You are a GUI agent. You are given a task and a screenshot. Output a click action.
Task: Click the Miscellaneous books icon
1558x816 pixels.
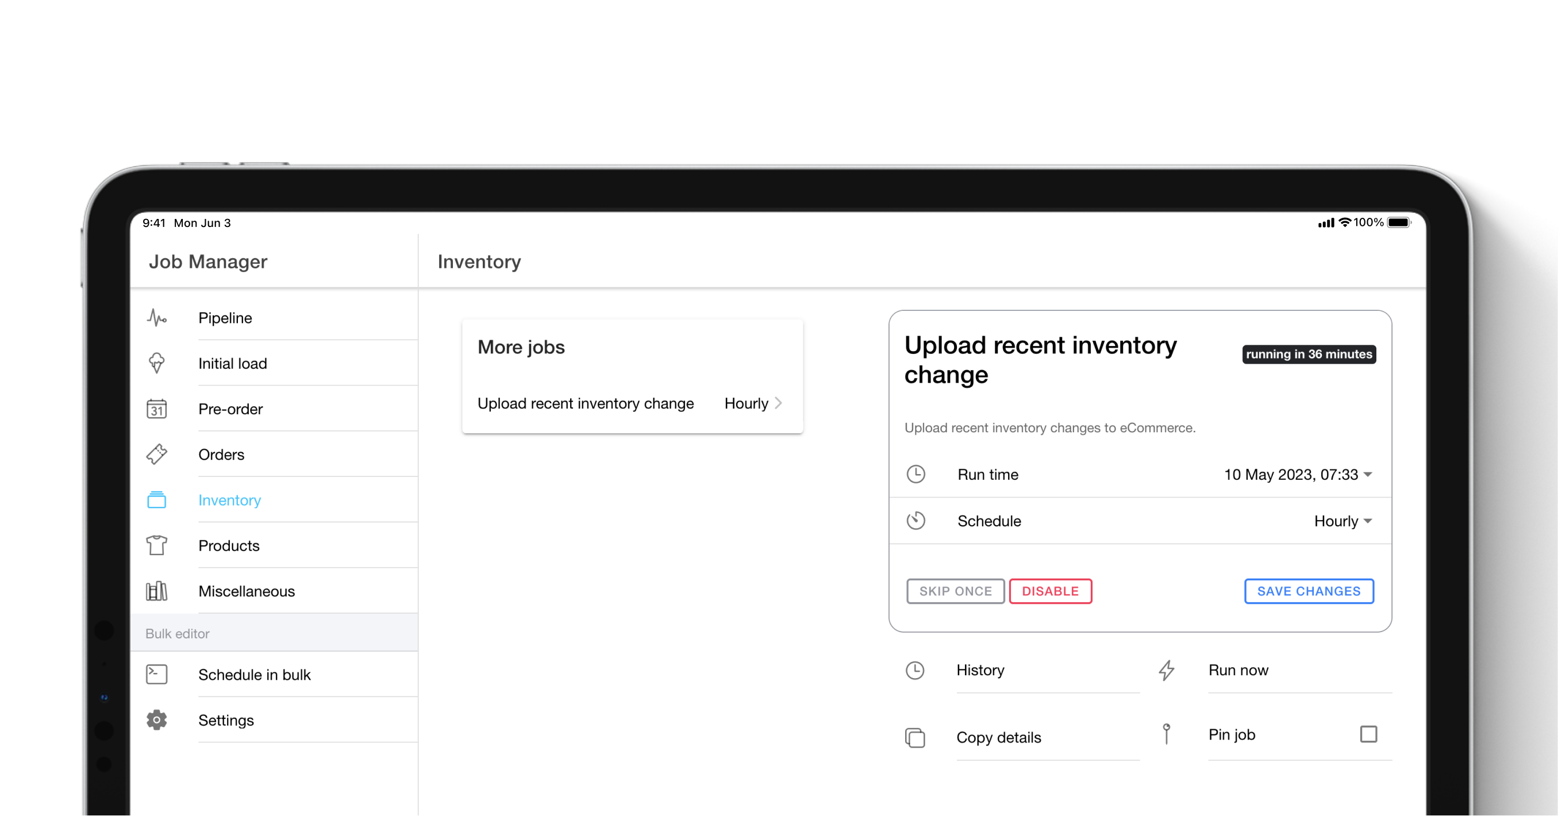tap(157, 591)
